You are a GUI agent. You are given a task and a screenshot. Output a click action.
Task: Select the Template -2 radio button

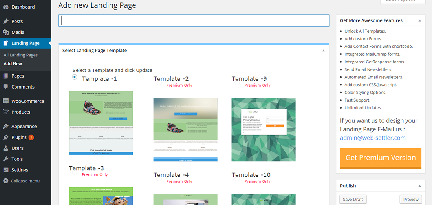point(159,83)
